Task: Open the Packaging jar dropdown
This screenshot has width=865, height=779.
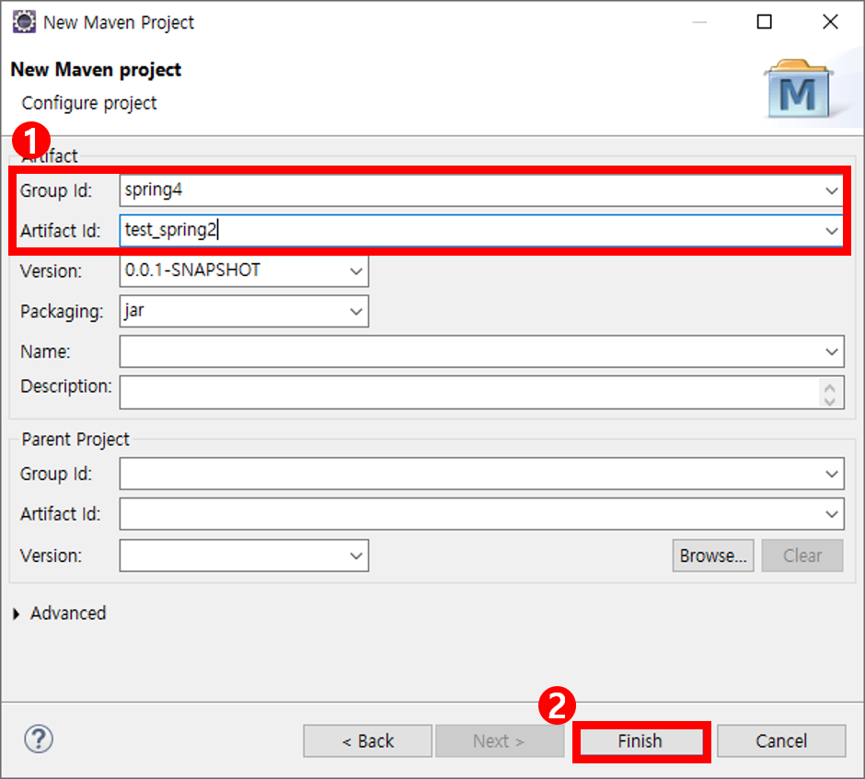Action: (x=356, y=312)
